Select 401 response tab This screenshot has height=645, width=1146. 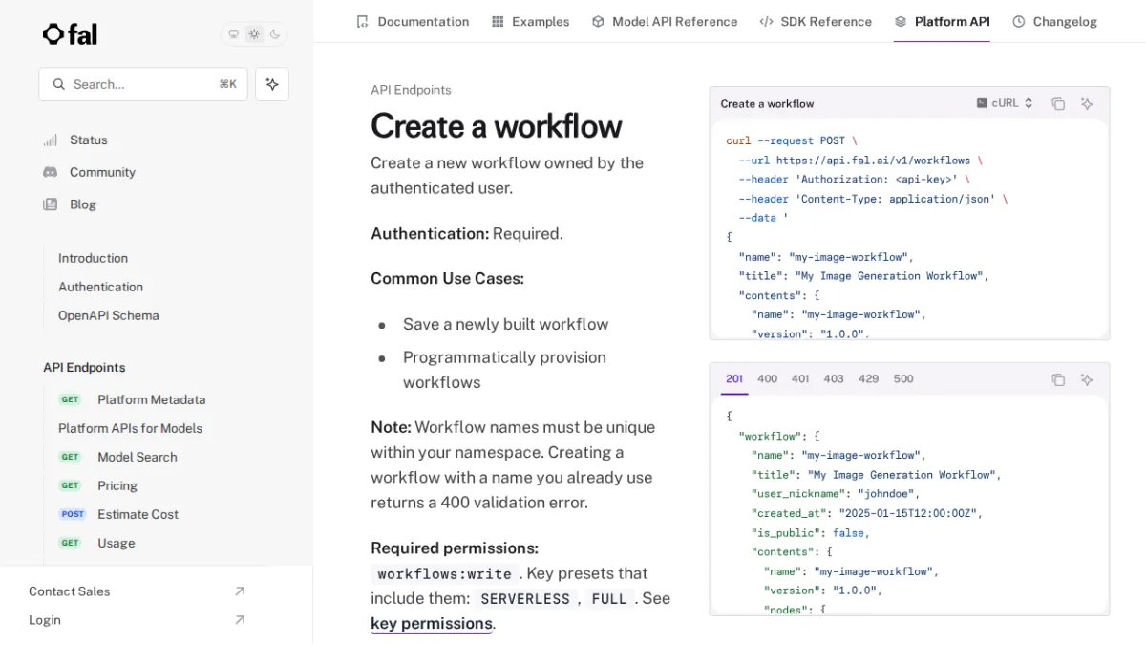800,378
